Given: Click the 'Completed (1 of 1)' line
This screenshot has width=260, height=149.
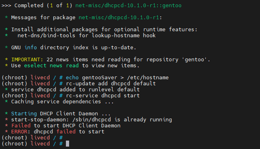Looking at the screenshot, I should click(92, 6).
